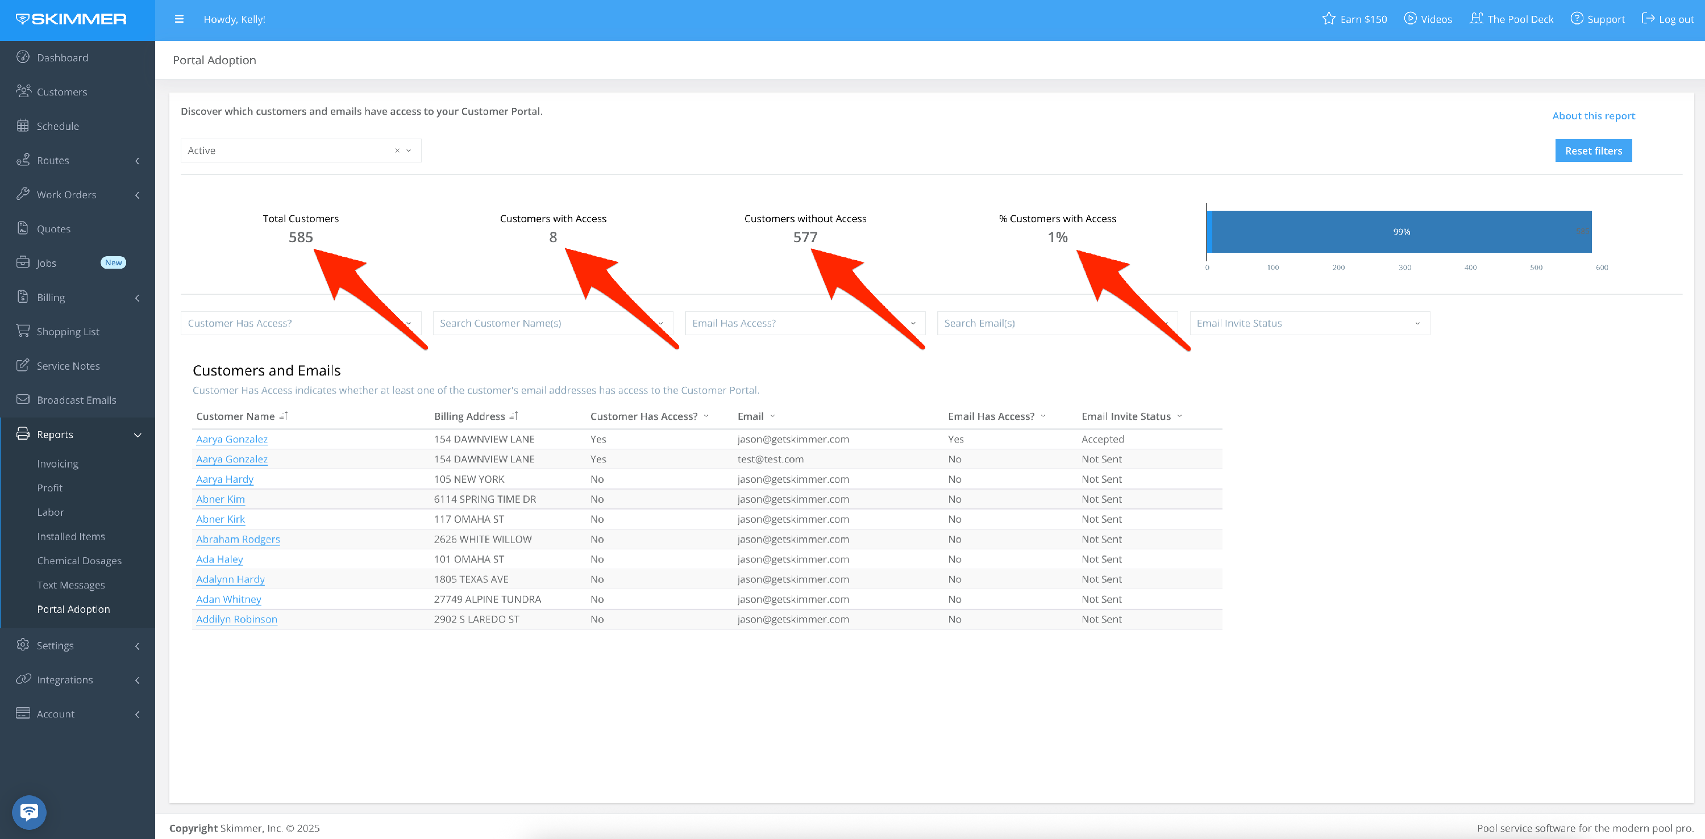1705x839 pixels.
Task: Click the Log out icon
Action: coord(1648,19)
